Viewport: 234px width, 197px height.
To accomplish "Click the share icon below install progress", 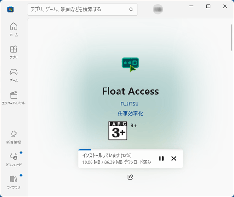I will pyautogui.click(x=131, y=177).
